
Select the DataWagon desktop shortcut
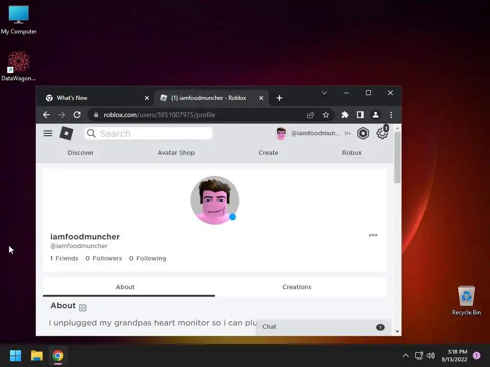(19, 66)
